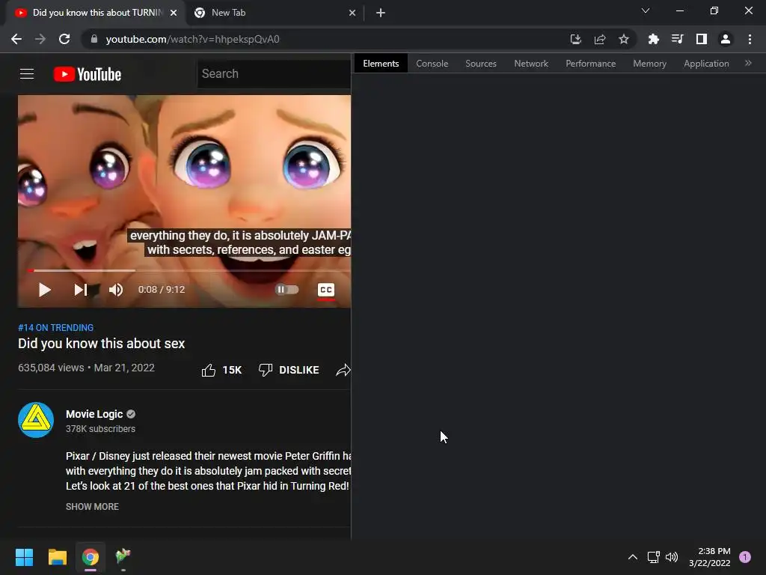Show hidden system tray icons
766x575 pixels.
633,557
